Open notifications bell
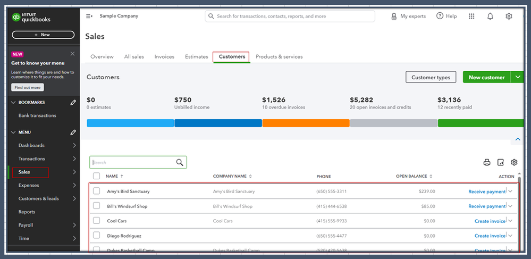 point(490,16)
